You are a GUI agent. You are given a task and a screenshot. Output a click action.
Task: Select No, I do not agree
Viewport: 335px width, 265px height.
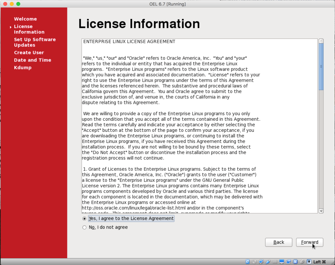105,227
